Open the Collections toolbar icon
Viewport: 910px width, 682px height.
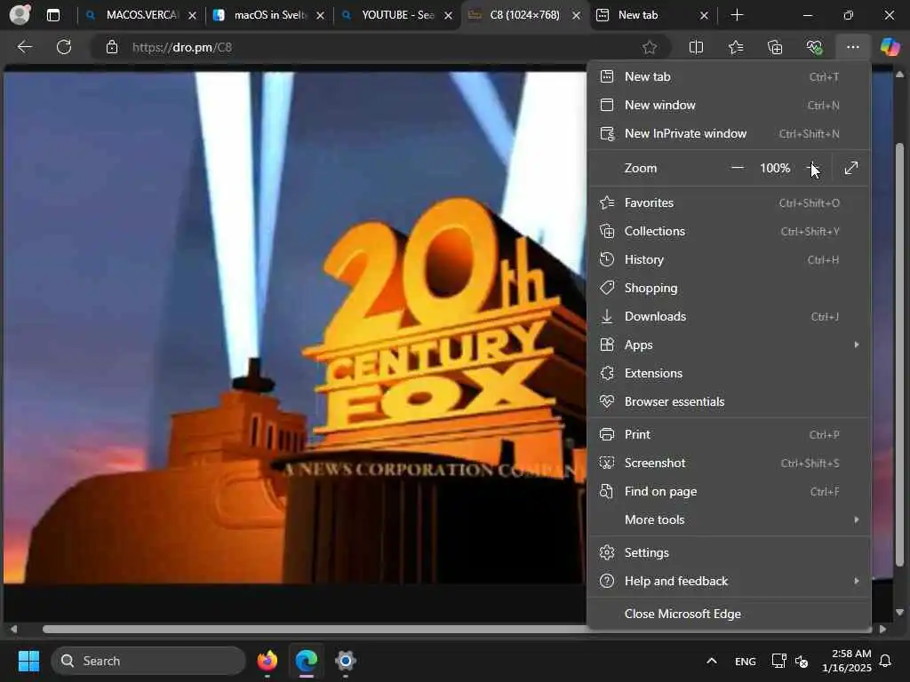[x=775, y=47]
